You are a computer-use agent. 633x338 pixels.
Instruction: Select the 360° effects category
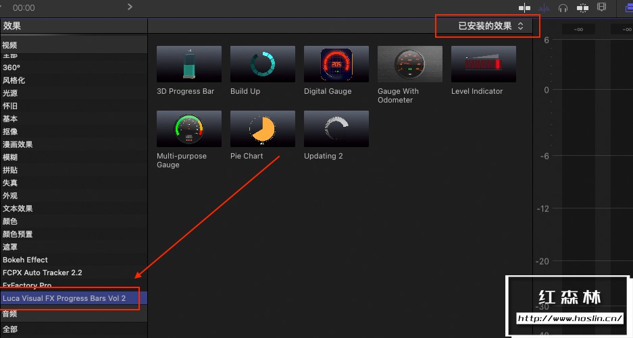click(74, 67)
